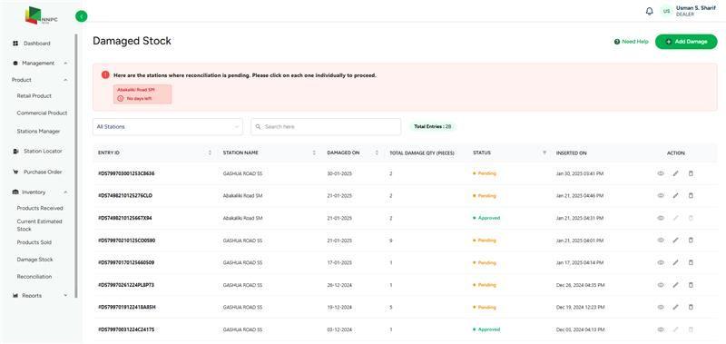Open the All Stations dropdown
The width and height of the screenshot is (726, 344).
pos(168,127)
